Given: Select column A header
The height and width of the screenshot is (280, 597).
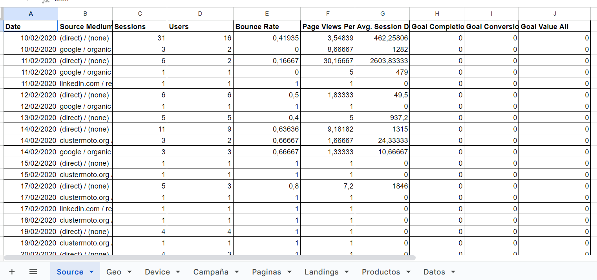Looking at the screenshot, I should point(31,14).
